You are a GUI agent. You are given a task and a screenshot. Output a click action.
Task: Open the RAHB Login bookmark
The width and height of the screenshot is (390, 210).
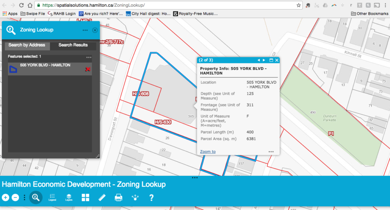pos(62,14)
